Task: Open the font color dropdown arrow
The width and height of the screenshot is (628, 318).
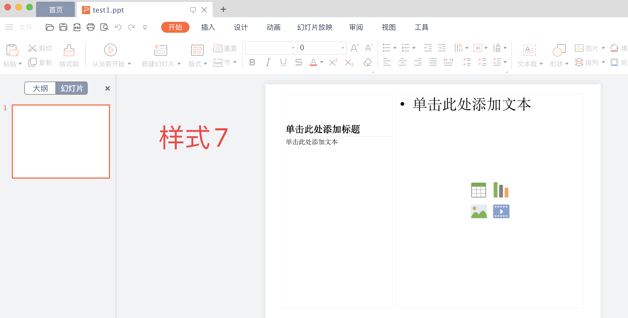Action: tap(322, 62)
